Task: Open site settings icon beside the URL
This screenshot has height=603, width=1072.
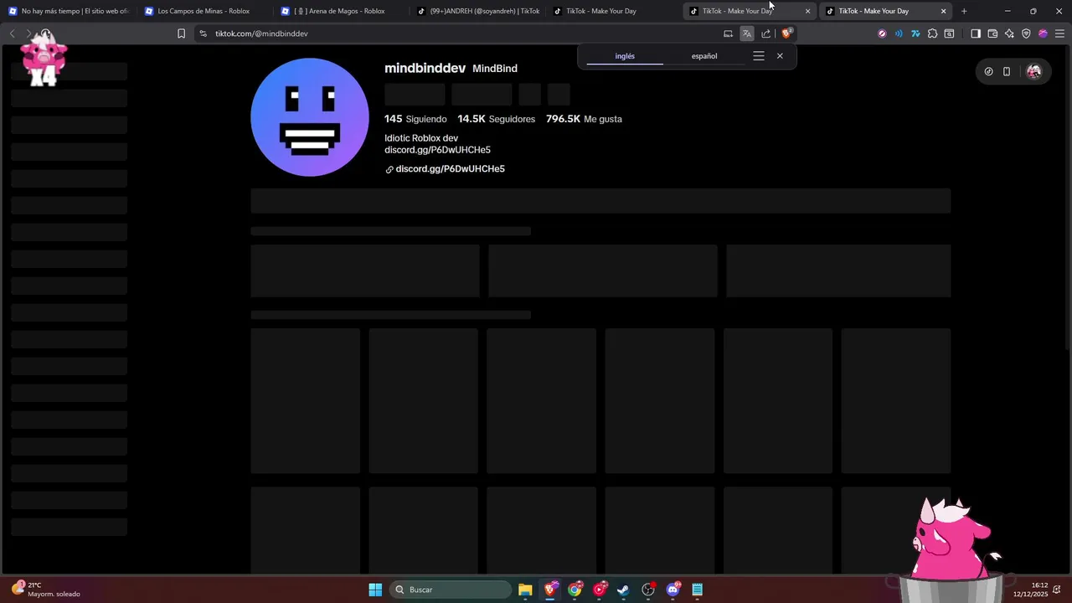Action: pyautogui.click(x=203, y=33)
